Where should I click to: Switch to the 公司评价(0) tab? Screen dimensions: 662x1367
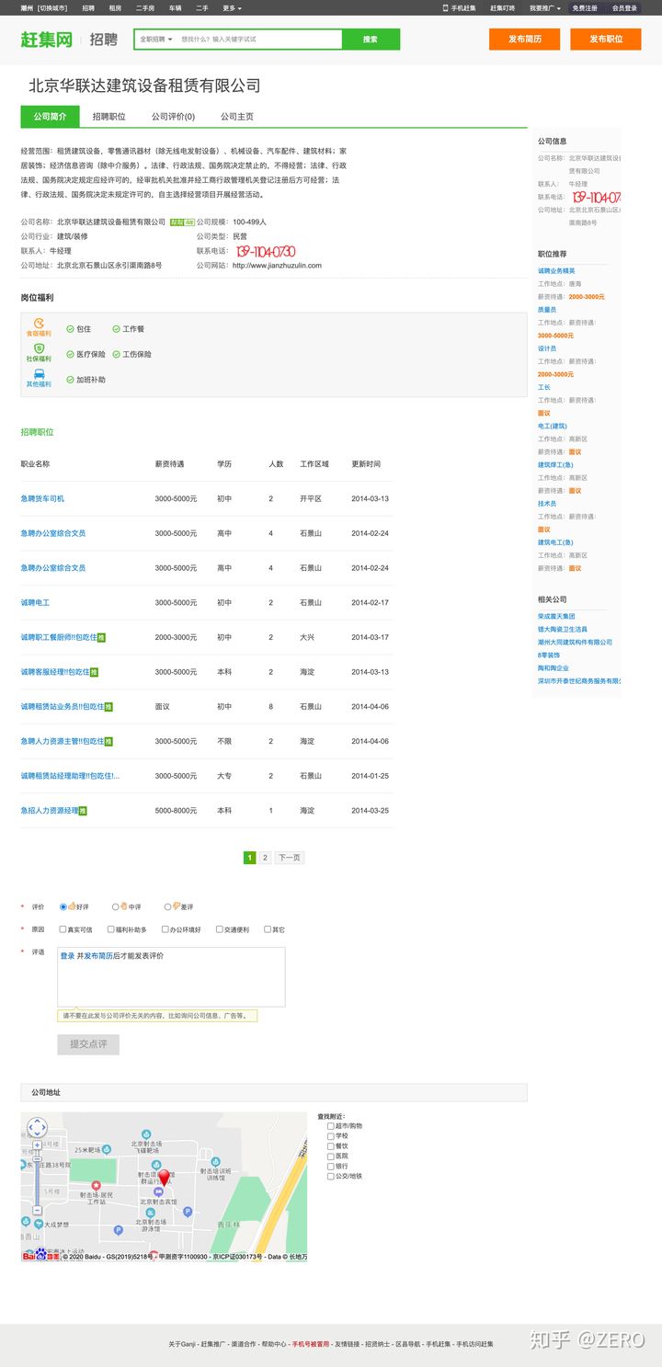174,117
